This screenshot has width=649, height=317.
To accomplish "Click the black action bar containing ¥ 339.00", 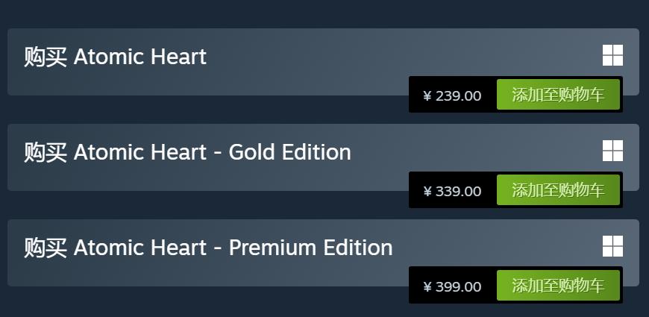I will [x=415, y=191].
